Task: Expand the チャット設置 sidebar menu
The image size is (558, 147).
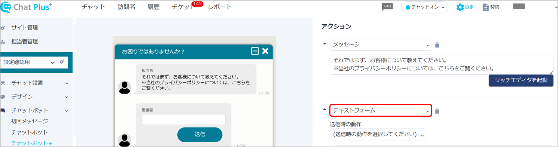Action: pos(67,83)
